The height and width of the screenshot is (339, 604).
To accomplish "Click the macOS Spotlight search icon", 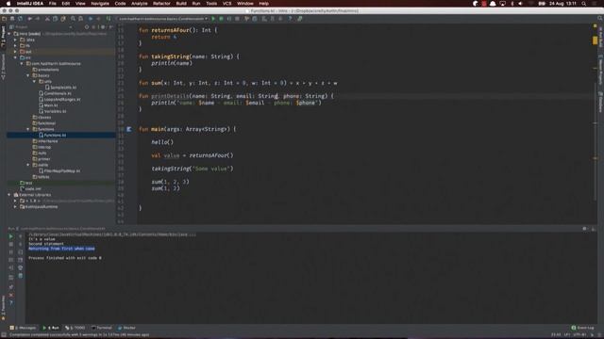I will click(584, 4).
